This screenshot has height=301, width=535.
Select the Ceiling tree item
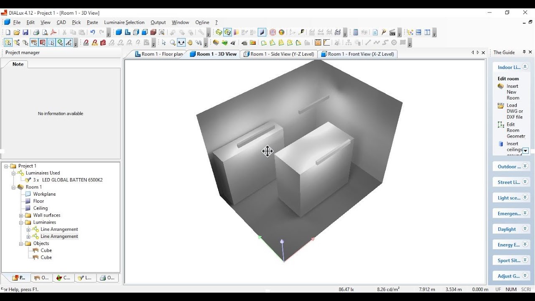point(41,208)
